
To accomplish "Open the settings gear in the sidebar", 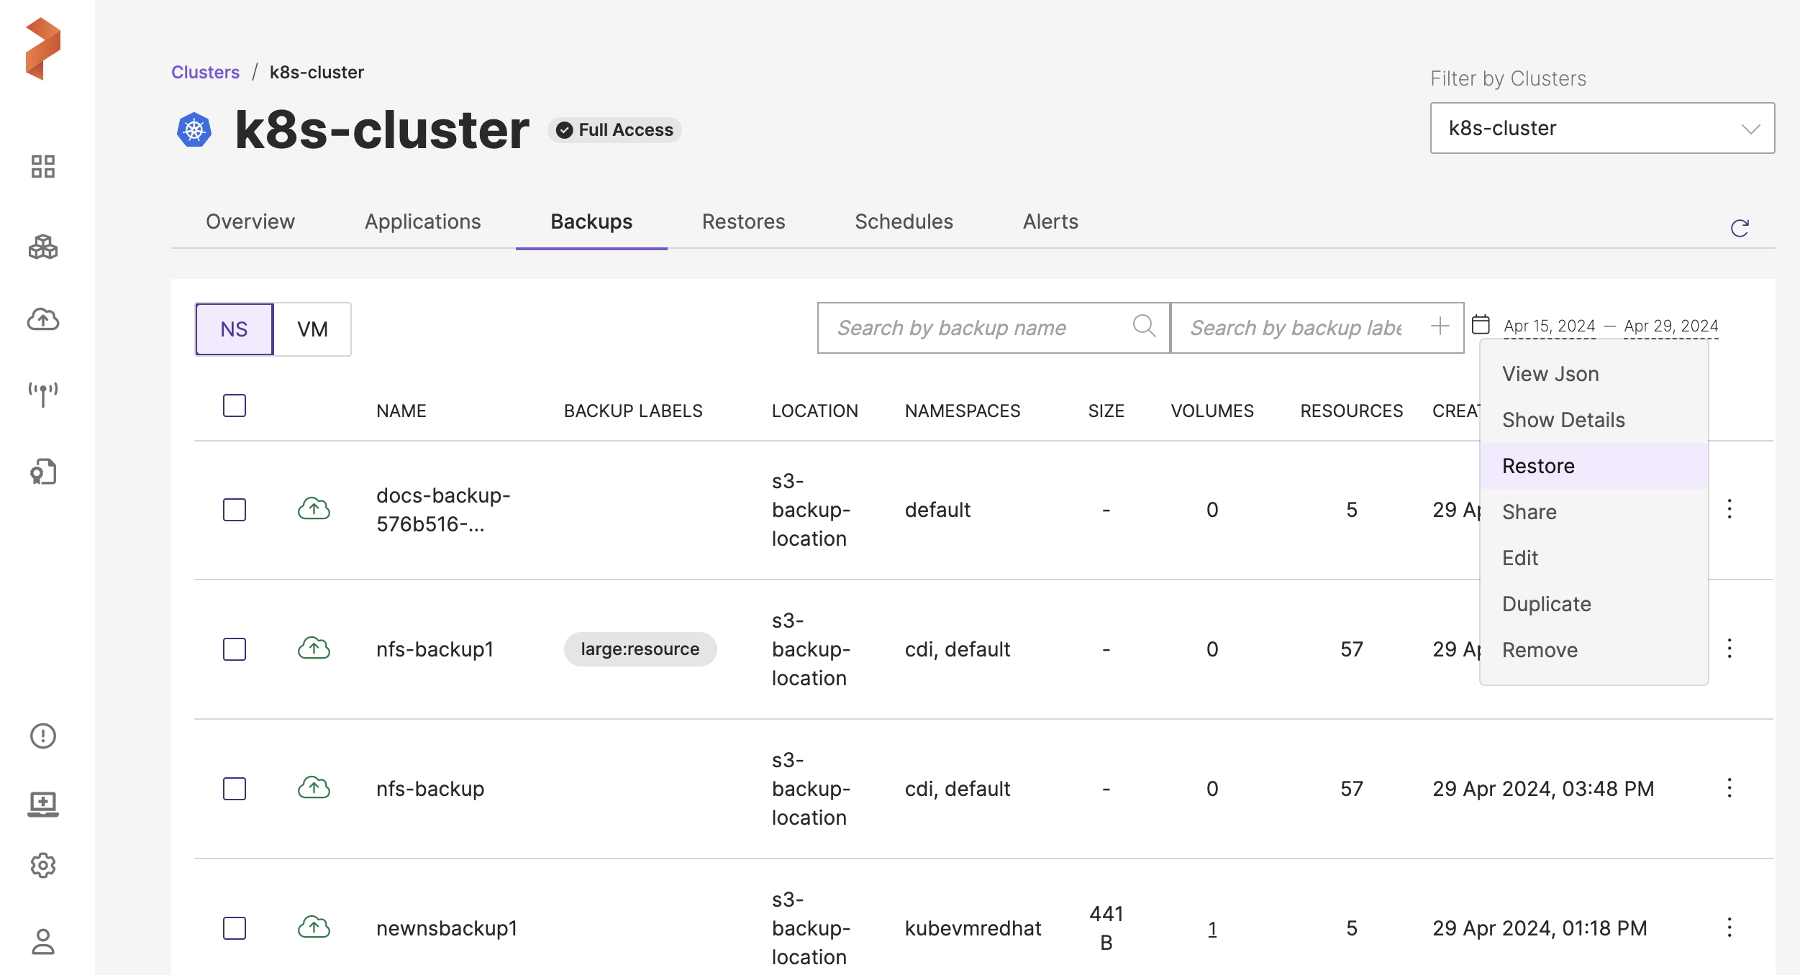I will tap(43, 865).
